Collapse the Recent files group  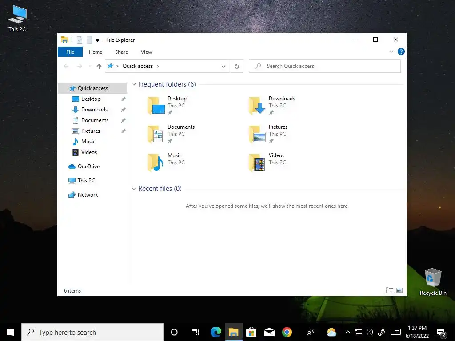click(x=134, y=189)
